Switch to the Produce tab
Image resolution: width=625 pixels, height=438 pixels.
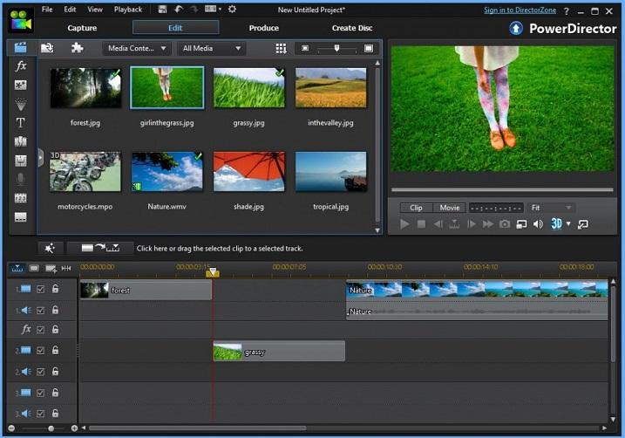click(263, 28)
